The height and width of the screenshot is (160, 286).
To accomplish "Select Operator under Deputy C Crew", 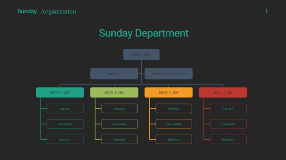I will (174, 139).
